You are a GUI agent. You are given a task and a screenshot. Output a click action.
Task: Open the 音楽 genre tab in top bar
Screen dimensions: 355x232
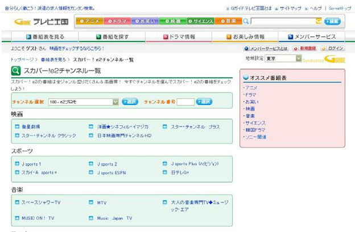(x=229, y=21)
